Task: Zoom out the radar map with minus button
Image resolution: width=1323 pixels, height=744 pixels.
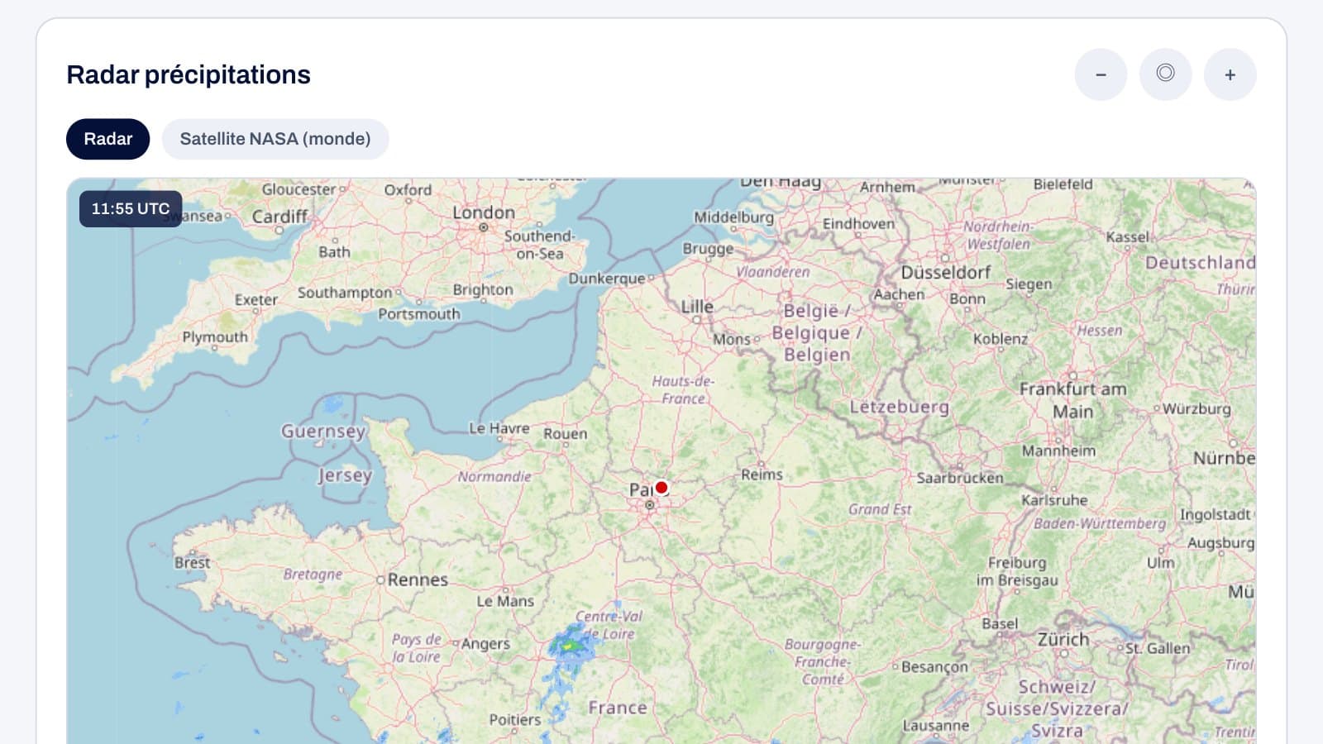Action: point(1101,74)
